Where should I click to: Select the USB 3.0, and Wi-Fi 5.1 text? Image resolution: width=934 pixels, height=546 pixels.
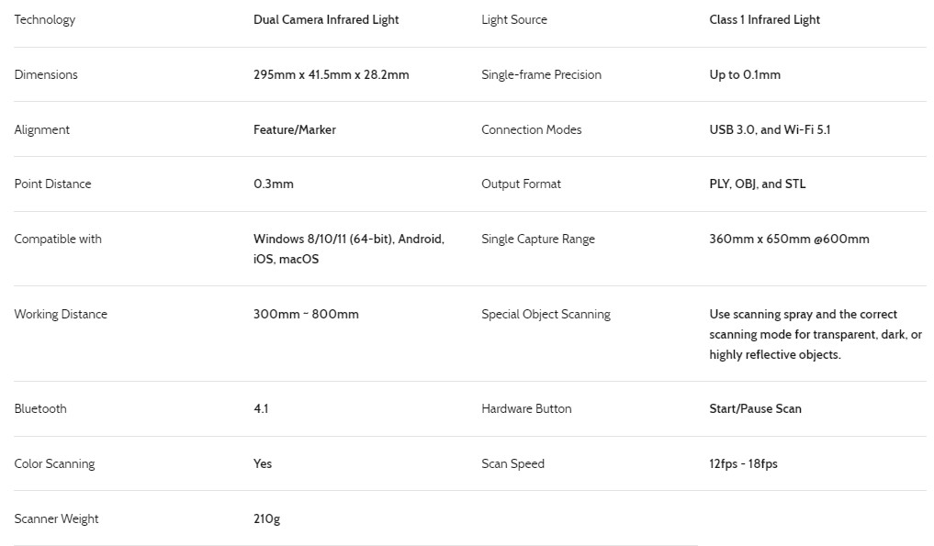(770, 129)
